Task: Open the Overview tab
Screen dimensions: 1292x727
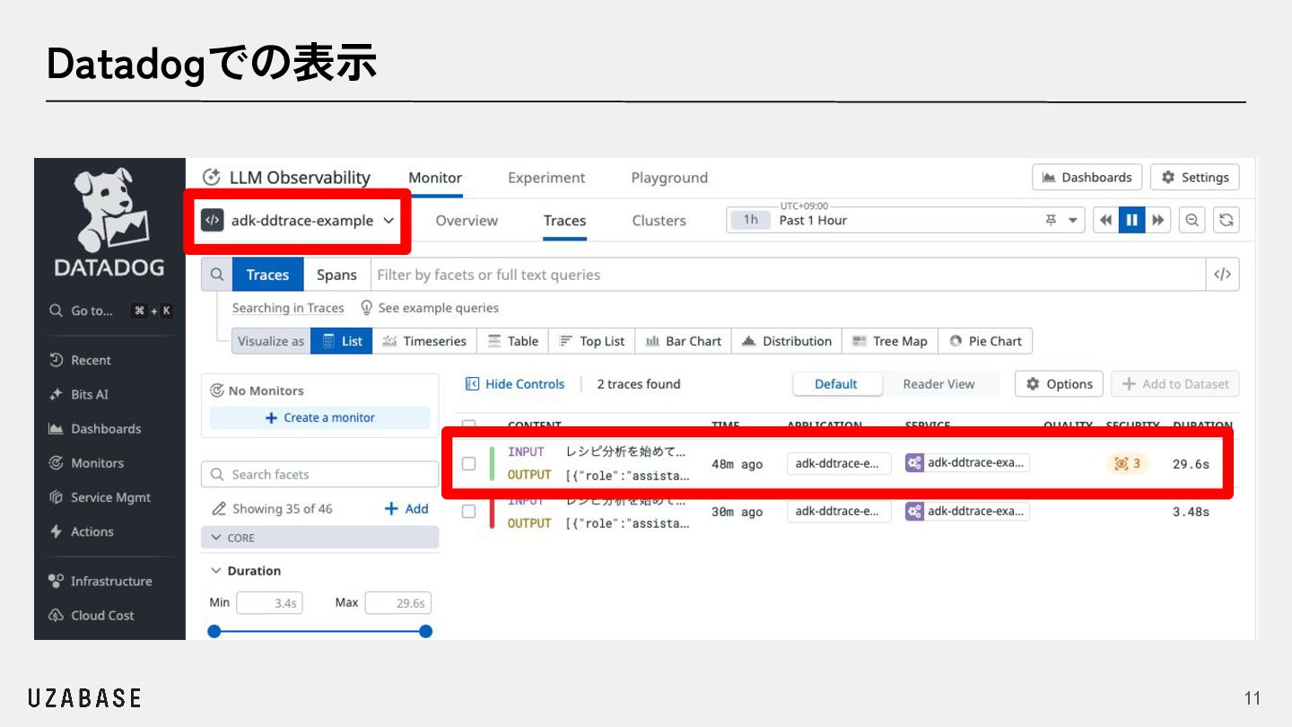Action: 467,220
